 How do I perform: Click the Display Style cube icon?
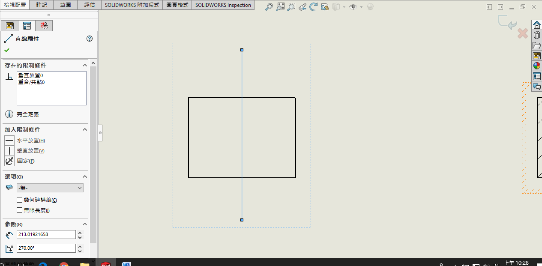click(x=336, y=7)
